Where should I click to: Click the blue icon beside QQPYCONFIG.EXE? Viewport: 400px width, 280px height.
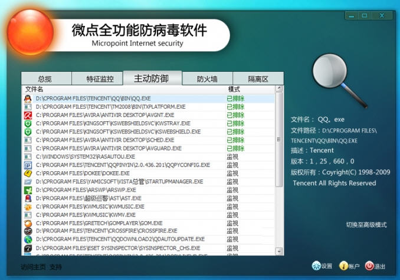28,165
